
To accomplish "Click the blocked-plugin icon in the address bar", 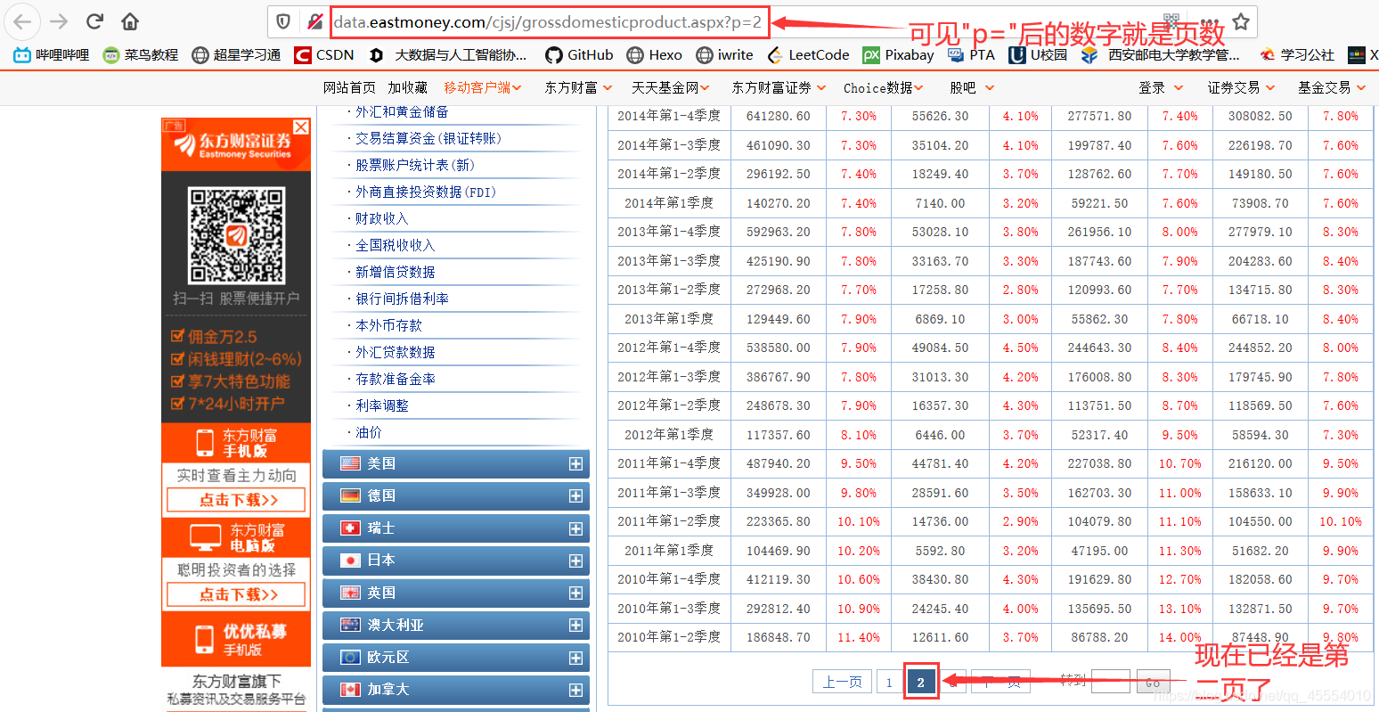I will 314,21.
